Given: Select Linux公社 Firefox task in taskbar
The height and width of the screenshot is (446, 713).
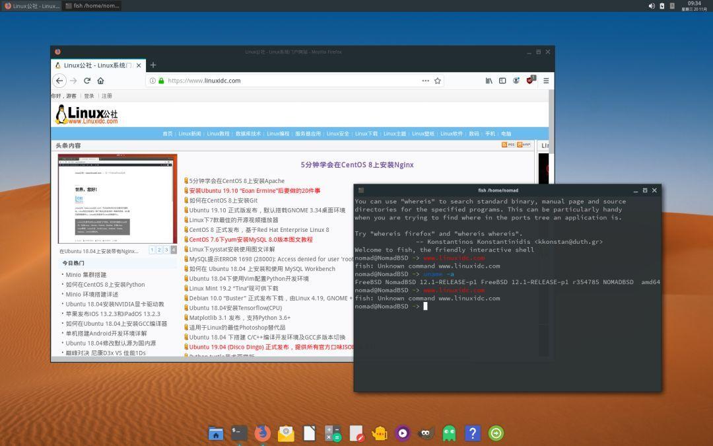Looking at the screenshot, I should 31,6.
